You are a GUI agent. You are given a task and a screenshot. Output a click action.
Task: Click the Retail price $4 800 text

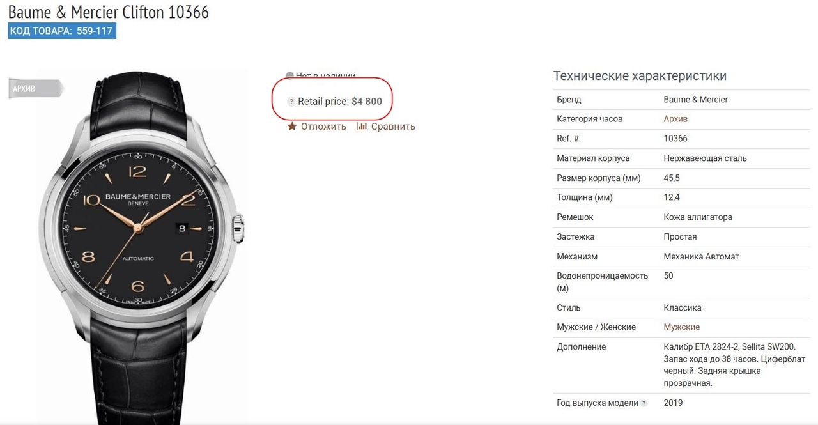coord(340,102)
